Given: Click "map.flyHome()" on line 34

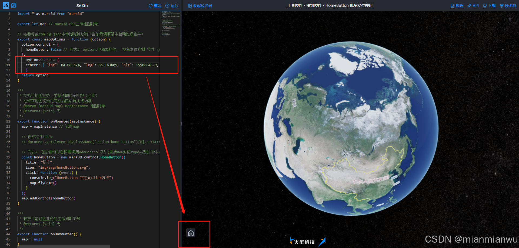Looking at the screenshot, I should 43,183.
